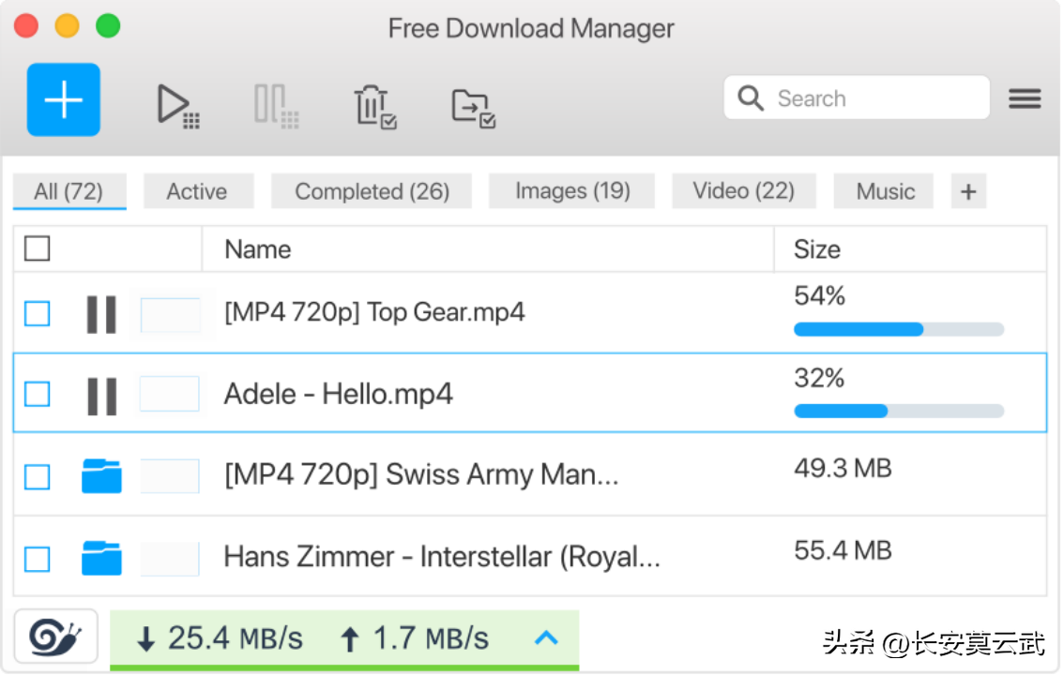Open folder for Hans Zimmer Interstellar file

pos(101,558)
